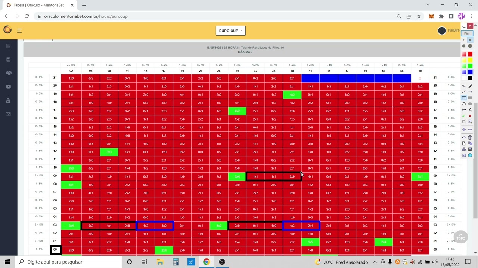Image resolution: width=478 pixels, height=268 pixels.
Task: Choose the largest pen size dot
Action: (x=470, y=46)
